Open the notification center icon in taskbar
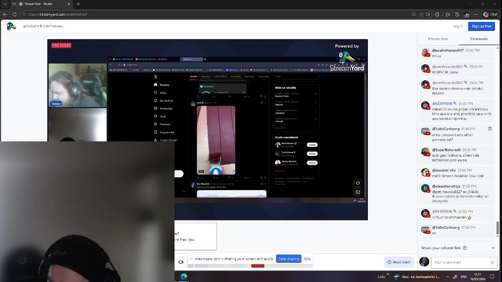 point(492,277)
